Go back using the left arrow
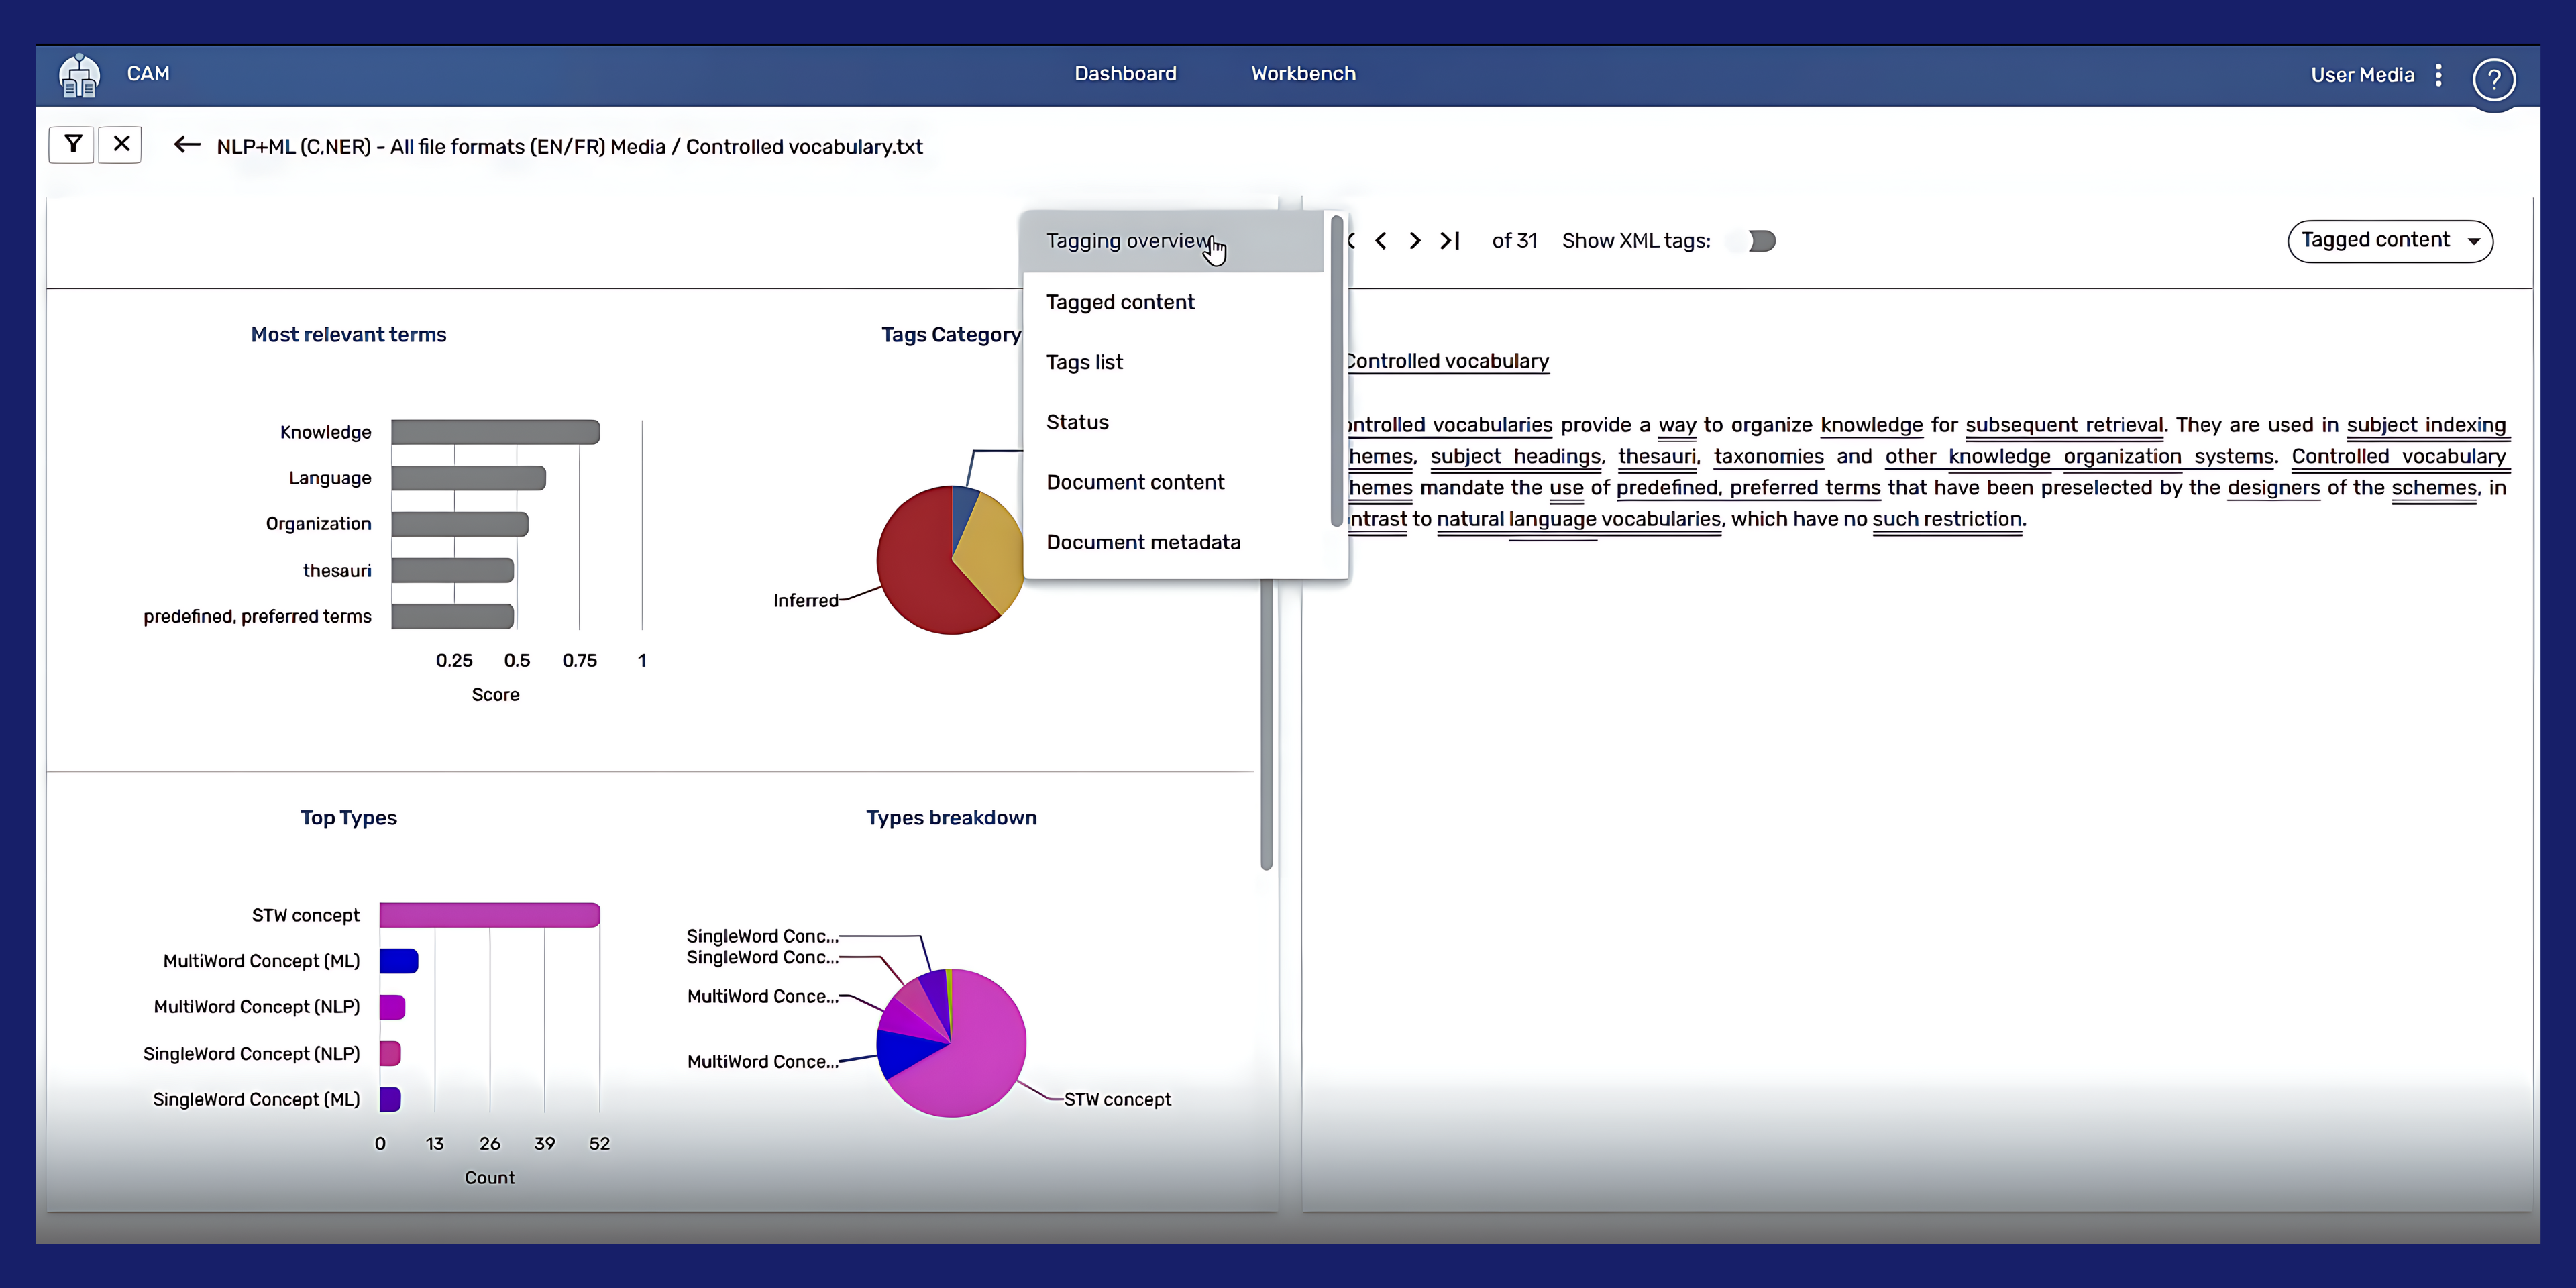This screenshot has width=2576, height=1288. [x=187, y=146]
